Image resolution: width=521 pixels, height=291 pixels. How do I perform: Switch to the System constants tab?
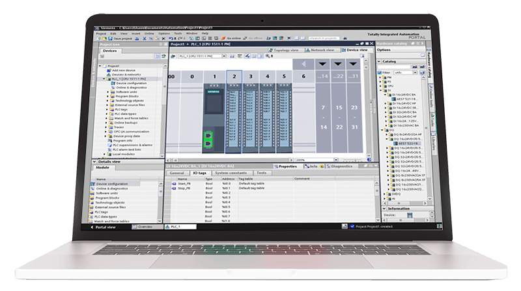[x=231, y=173]
